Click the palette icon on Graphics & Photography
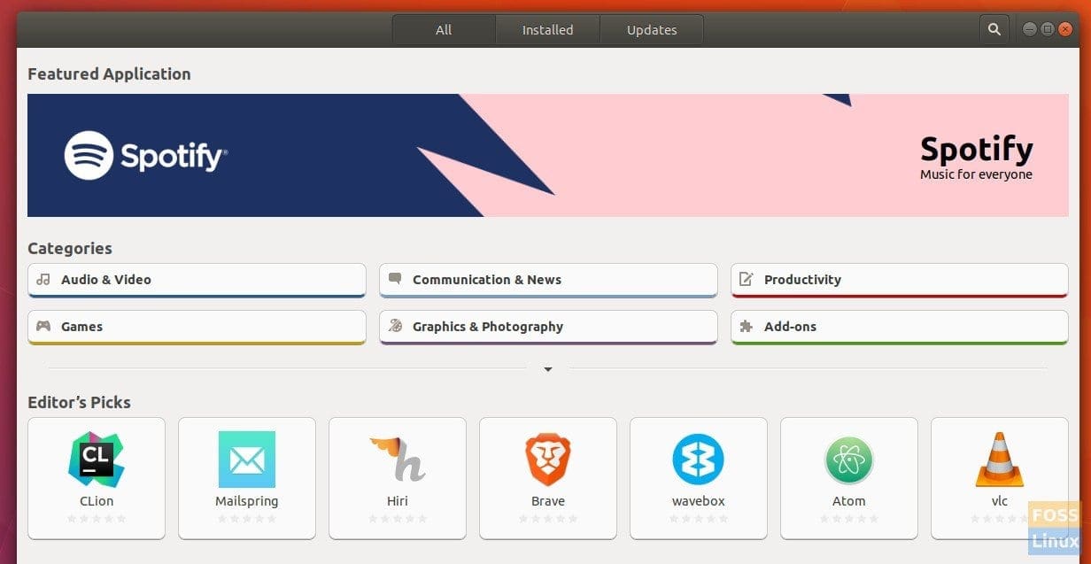1091x564 pixels. [395, 326]
